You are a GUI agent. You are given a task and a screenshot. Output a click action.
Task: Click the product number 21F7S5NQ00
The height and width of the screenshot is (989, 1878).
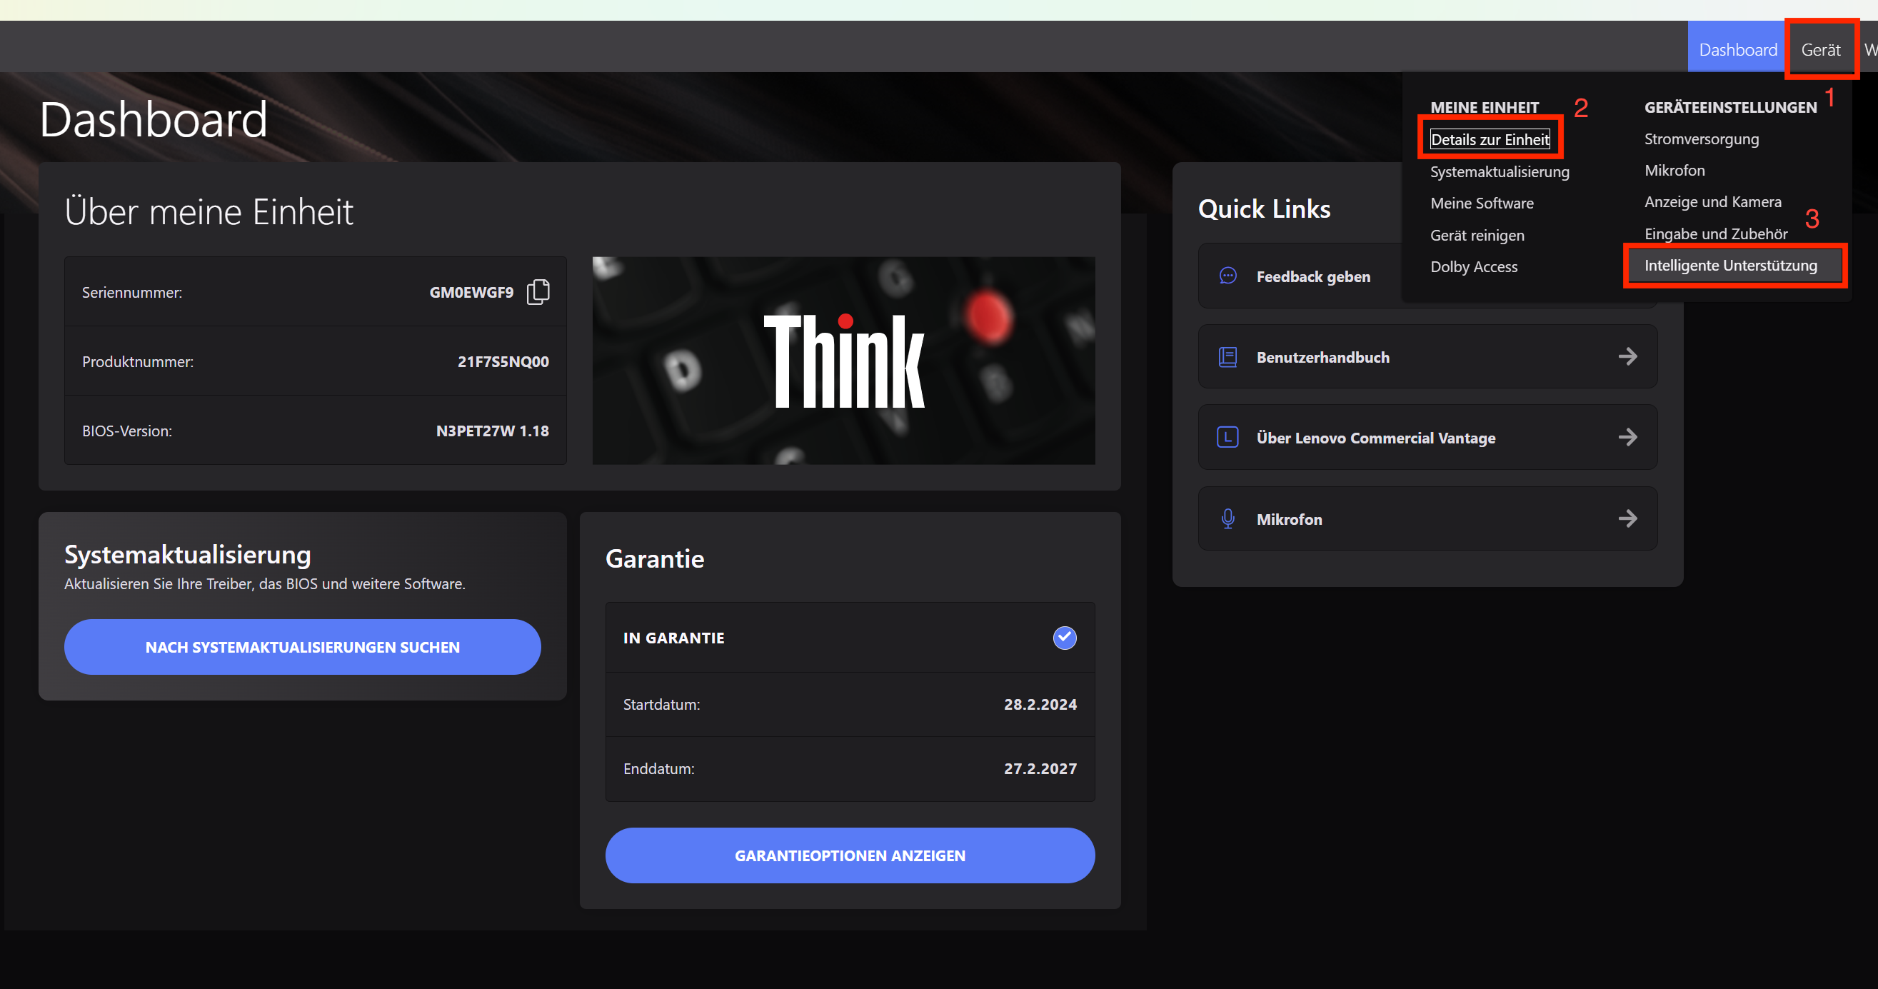(x=503, y=361)
